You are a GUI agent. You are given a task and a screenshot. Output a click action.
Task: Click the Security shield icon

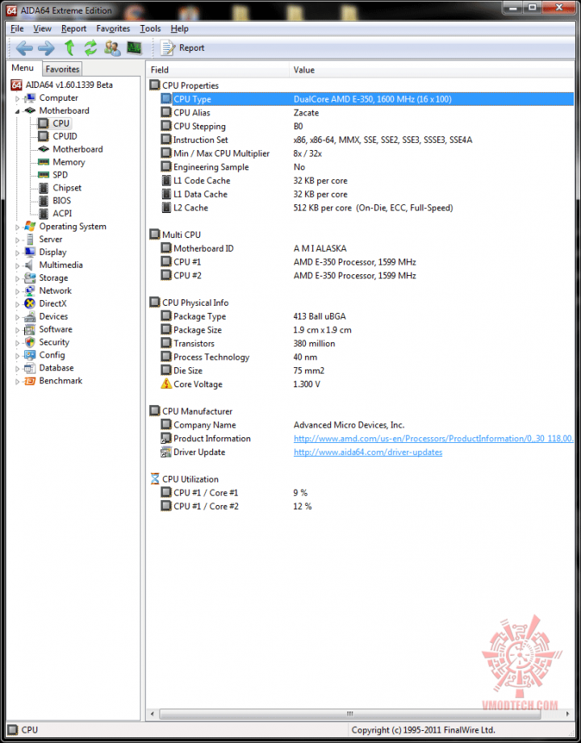tap(30, 342)
